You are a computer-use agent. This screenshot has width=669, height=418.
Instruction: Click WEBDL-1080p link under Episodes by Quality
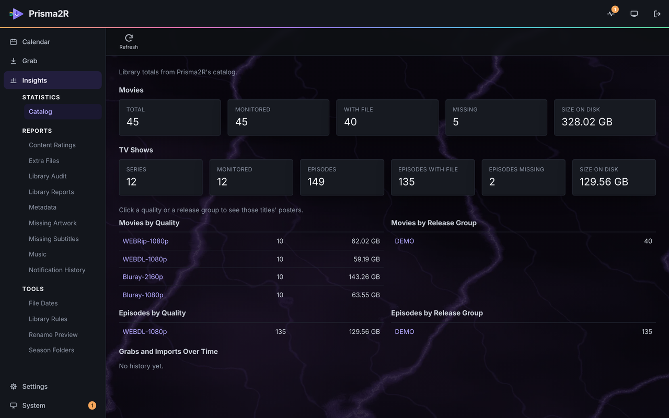tap(145, 332)
